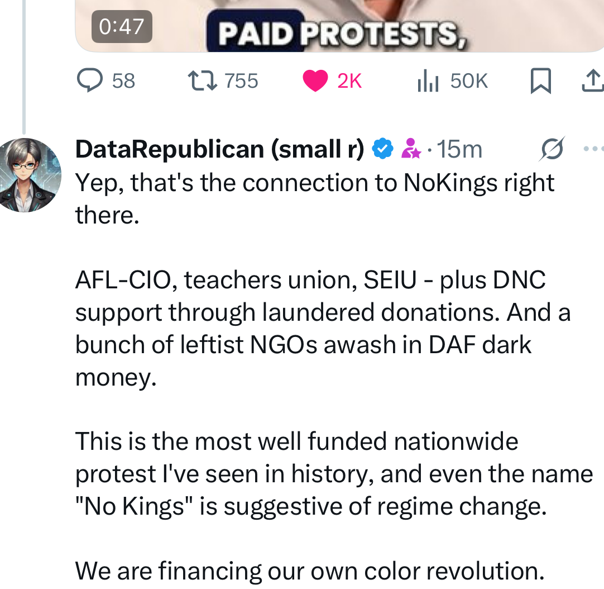Tap the "most well funded nationwide protest" paragraph
The image size is (604, 589).
pos(333,474)
